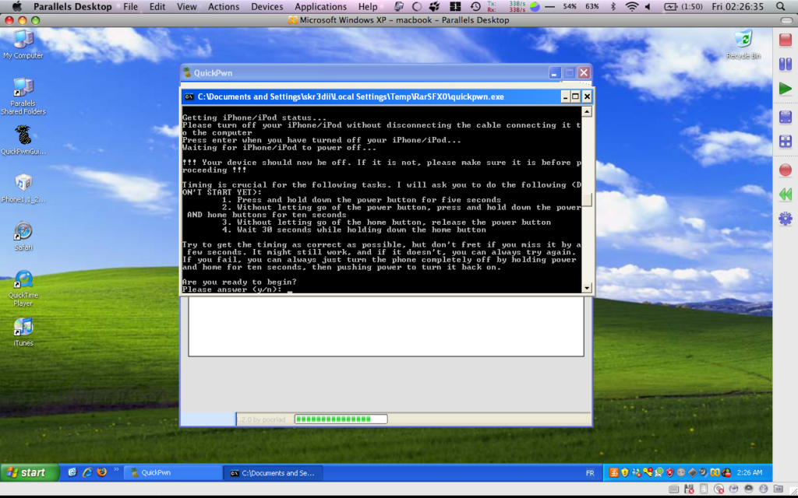Click the battery status (1:50) in menu bar

click(x=683, y=6)
